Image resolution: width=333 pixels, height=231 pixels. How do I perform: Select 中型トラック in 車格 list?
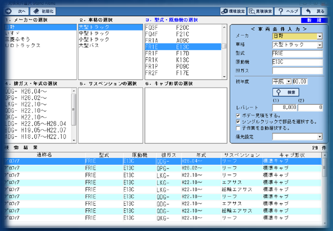[110, 33]
